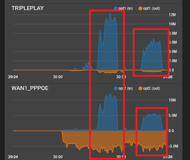Click the 30:00 label under WAN1_PPPOE graph
The height and width of the screenshot is (160, 190).
click(58, 157)
